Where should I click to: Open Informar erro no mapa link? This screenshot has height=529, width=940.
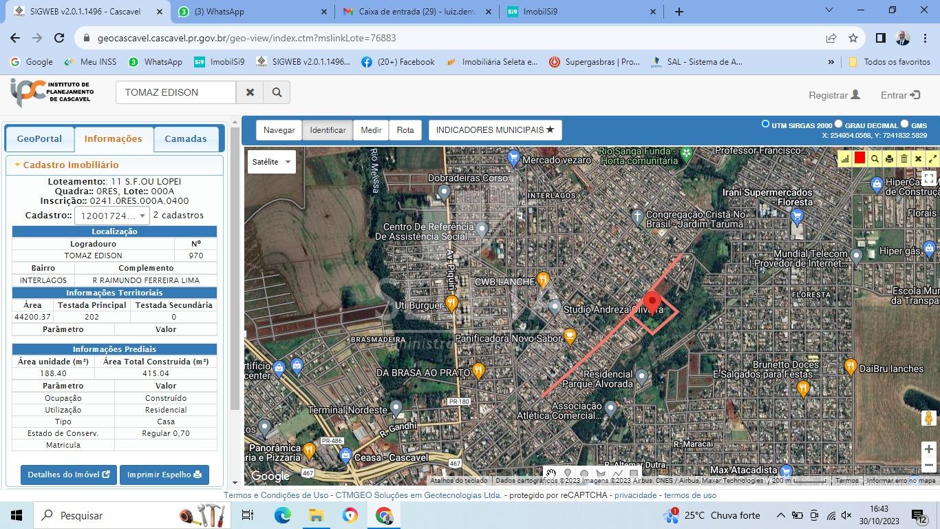(x=901, y=481)
